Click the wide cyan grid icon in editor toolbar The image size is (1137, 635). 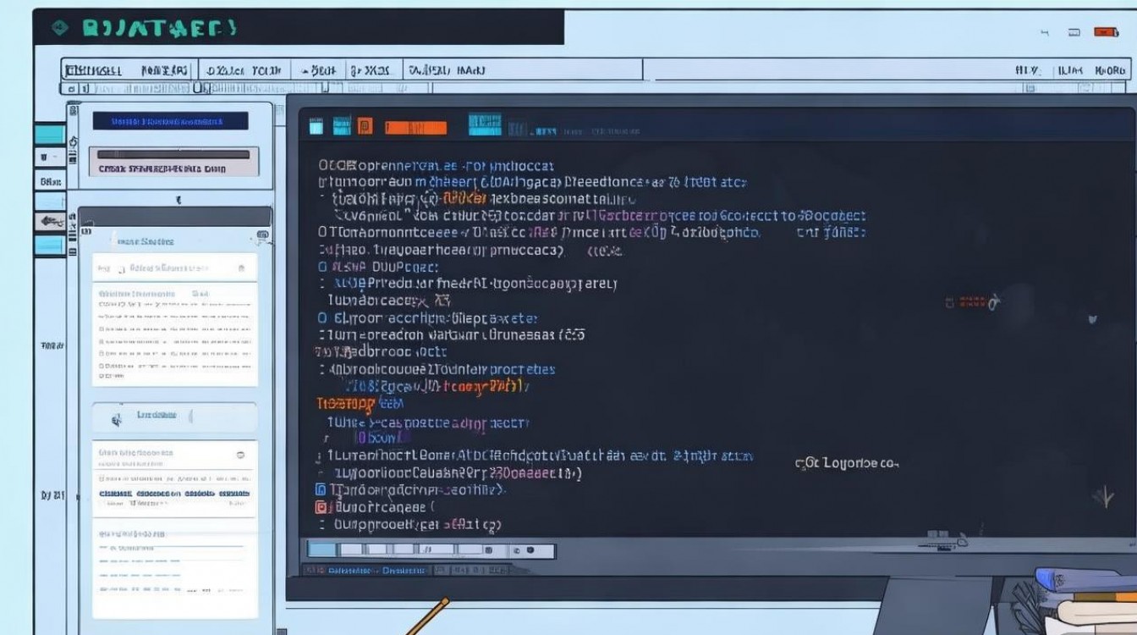coord(485,125)
